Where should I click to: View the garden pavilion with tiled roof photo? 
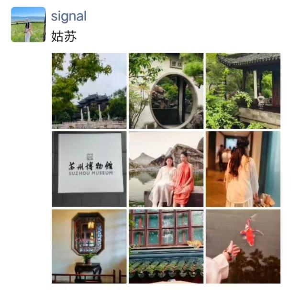click(243, 91)
